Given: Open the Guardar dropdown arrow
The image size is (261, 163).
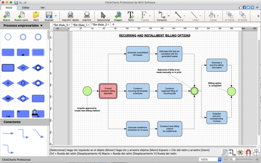Looking at the screenshot, I should click(56, 16).
